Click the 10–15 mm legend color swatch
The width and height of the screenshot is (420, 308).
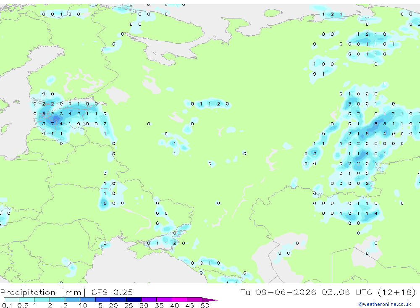coord(88,300)
